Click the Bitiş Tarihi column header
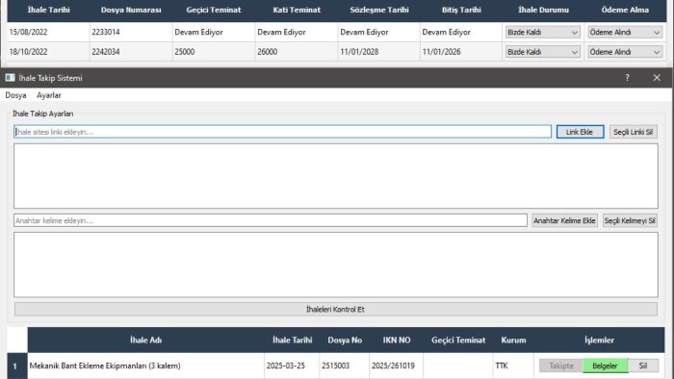 461,10
